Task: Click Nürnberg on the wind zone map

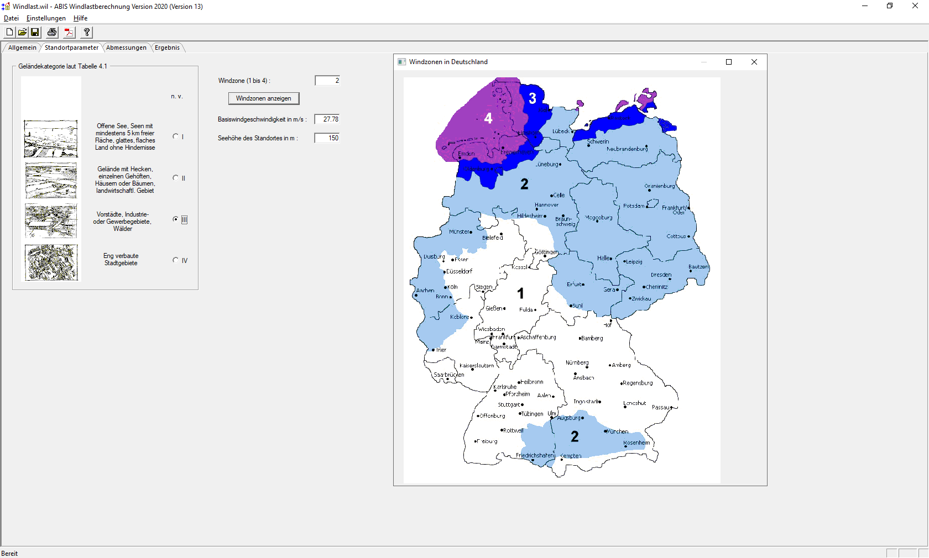Action: coord(577,363)
